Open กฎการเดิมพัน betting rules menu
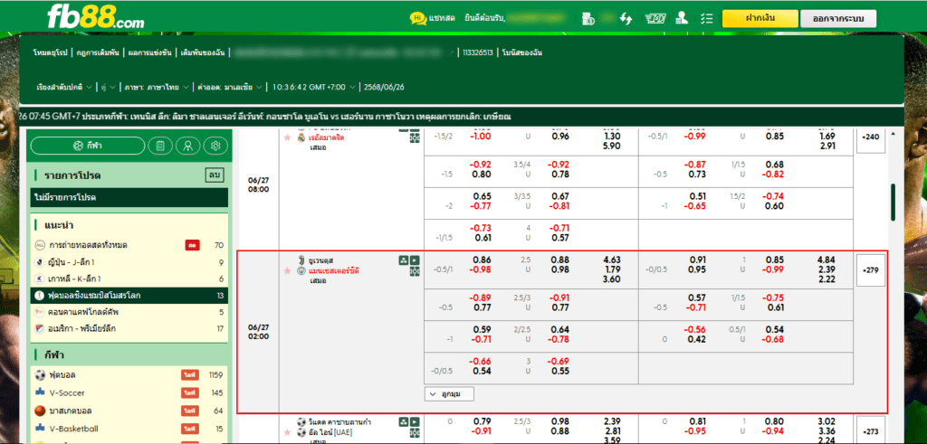 [x=98, y=52]
